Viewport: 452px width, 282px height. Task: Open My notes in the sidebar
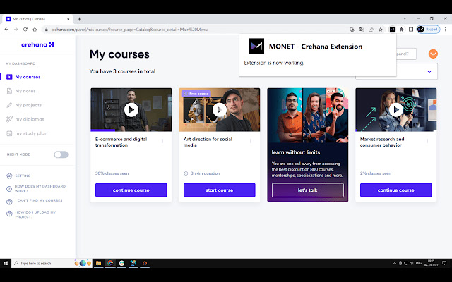[x=25, y=91]
